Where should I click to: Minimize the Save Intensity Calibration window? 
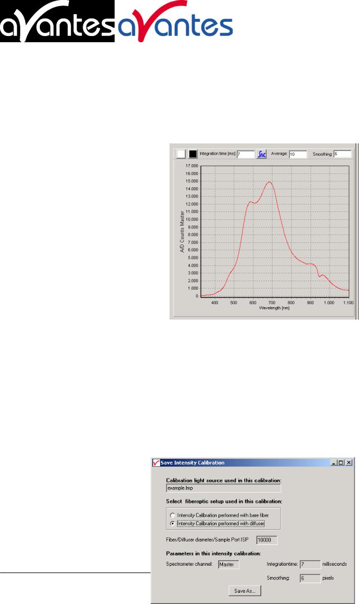(x=334, y=463)
